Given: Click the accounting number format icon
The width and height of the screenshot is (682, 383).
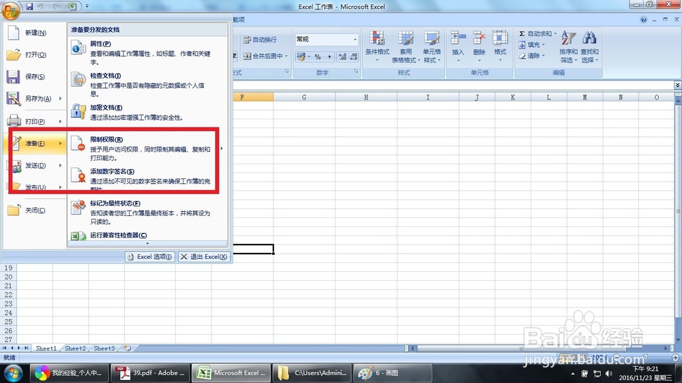Looking at the screenshot, I should click(300, 57).
